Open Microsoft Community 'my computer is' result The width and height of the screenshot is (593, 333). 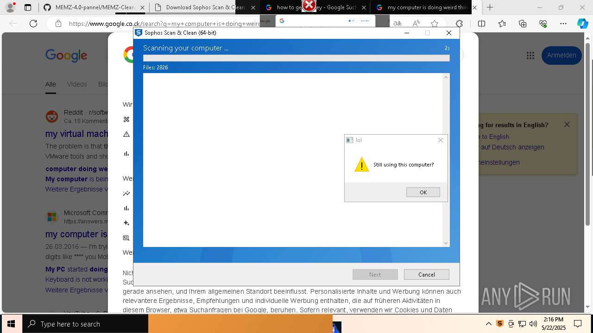[x=76, y=234]
